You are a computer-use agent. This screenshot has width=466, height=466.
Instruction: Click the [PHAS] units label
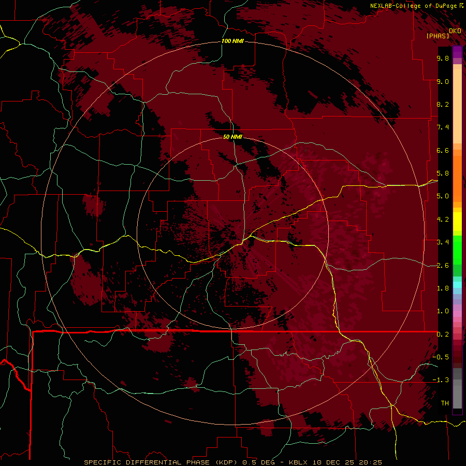(438, 36)
